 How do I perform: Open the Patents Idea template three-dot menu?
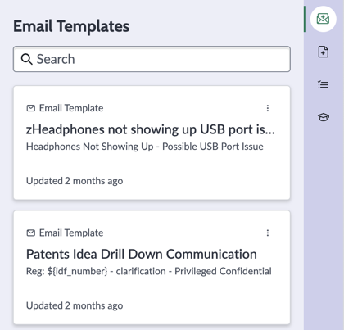(268, 233)
